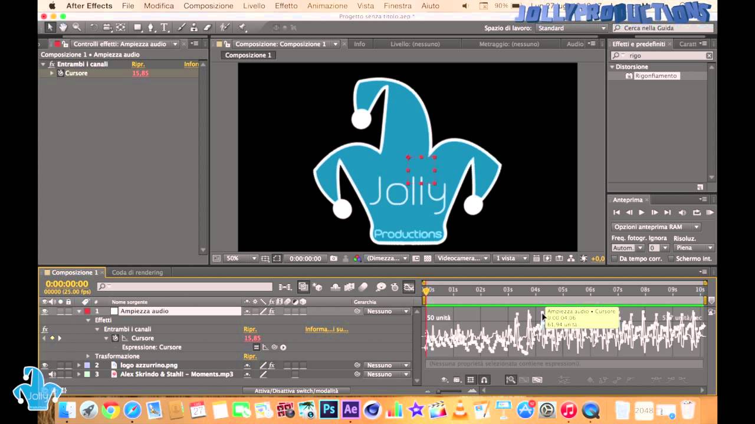
Task: Click the Rigonfiamento effect preset
Action: coord(656,76)
